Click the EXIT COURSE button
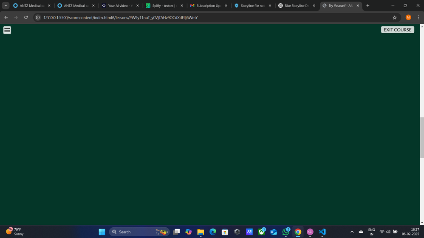The height and width of the screenshot is (238, 424). (x=397, y=30)
